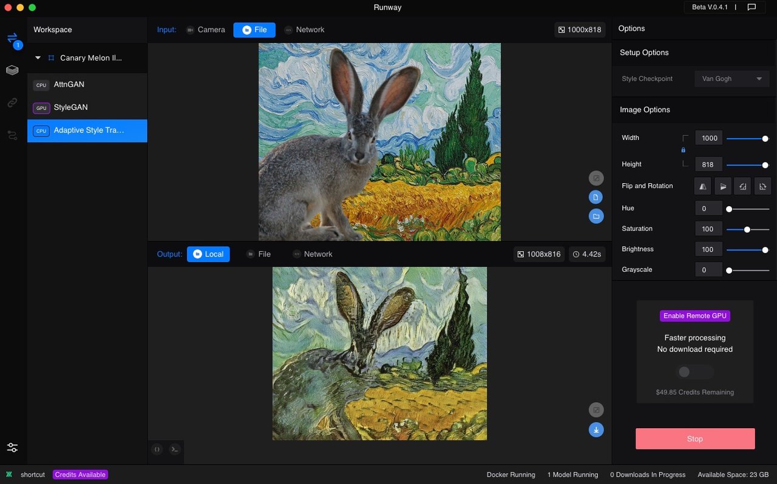Click the output expand preview icon
The width and height of the screenshot is (777, 484).
point(596,410)
